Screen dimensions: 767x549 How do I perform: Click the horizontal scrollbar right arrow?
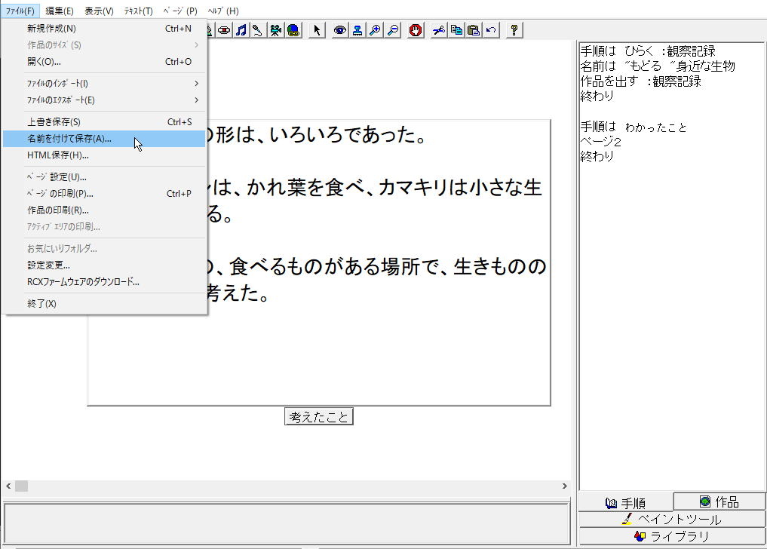(x=564, y=486)
